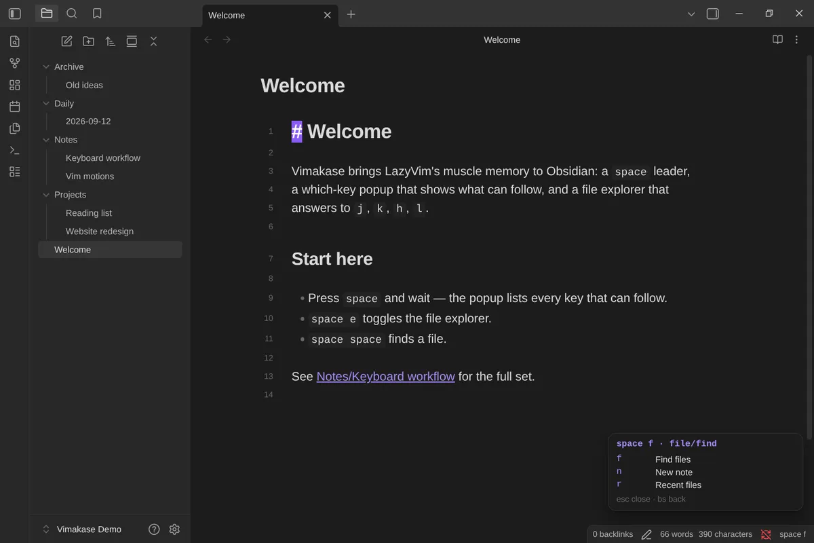Screen dimensions: 814x543
Task: Open graph view from ribbon
Action: pyautogui.click(x=14, y=63)
